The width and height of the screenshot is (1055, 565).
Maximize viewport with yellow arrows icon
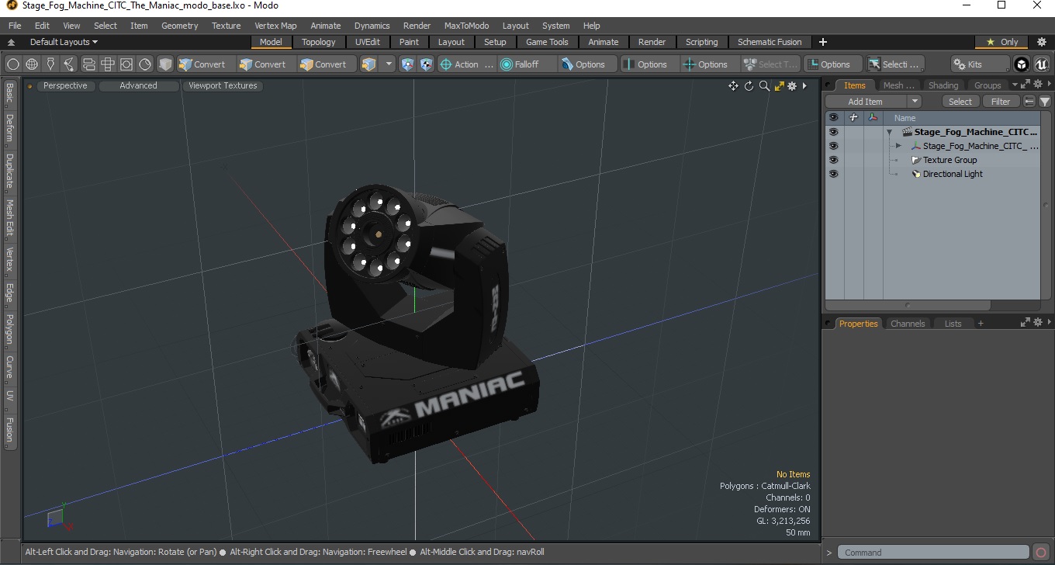[x=780, y=86]
